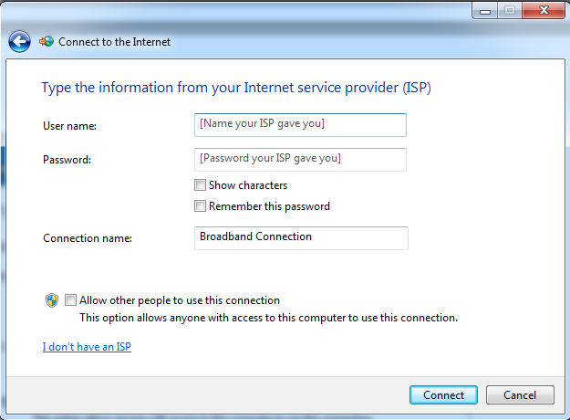Minimize the Connect to the Internet window

(485, 10)
